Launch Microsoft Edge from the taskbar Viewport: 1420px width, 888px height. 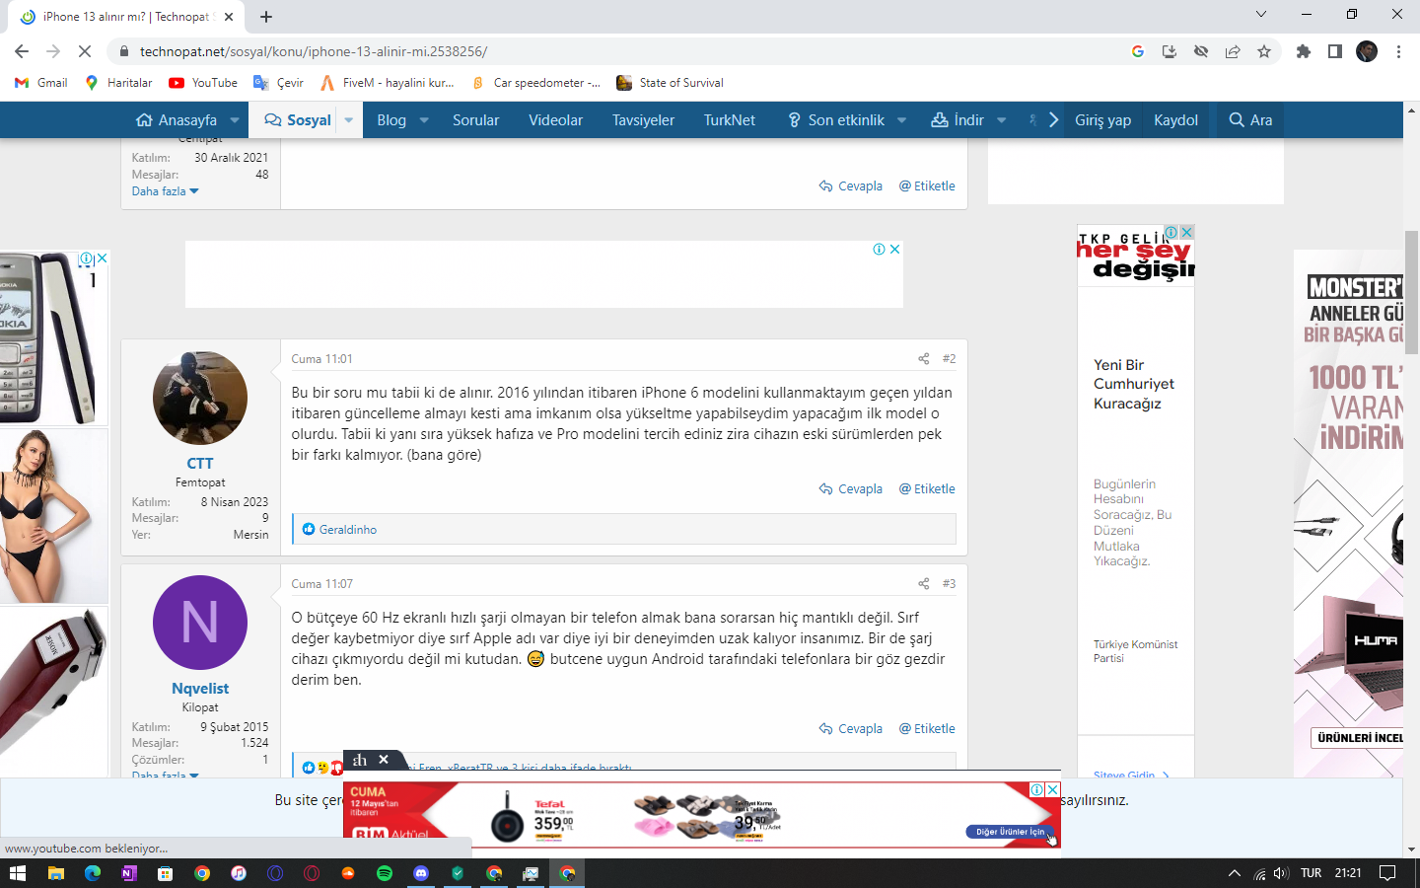[93, 873]
